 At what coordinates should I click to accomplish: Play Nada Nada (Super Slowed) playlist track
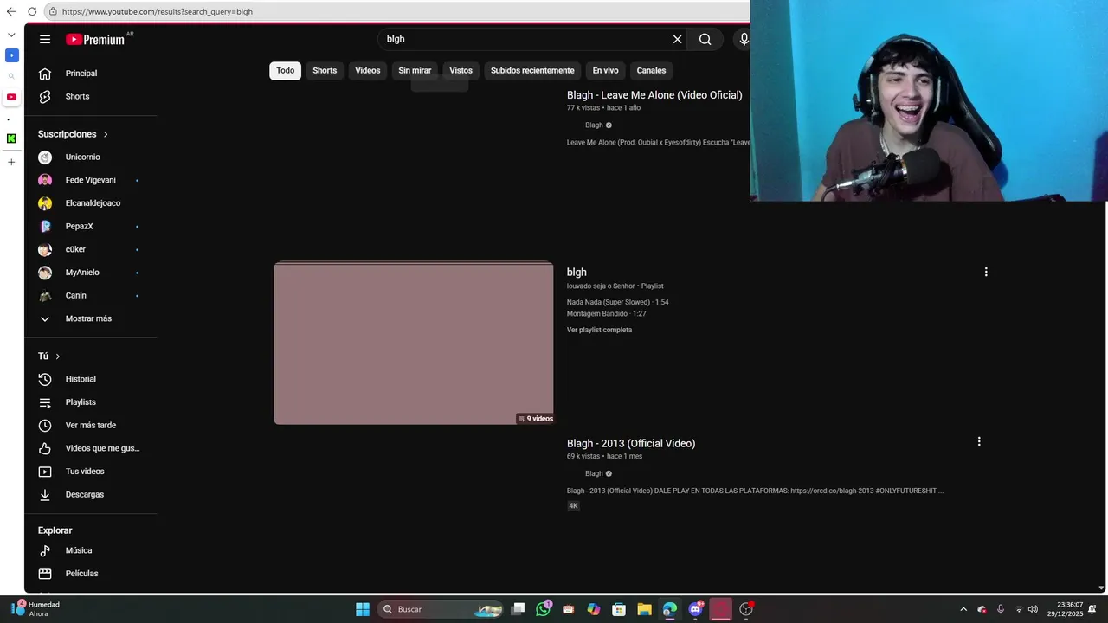point(618,302)
